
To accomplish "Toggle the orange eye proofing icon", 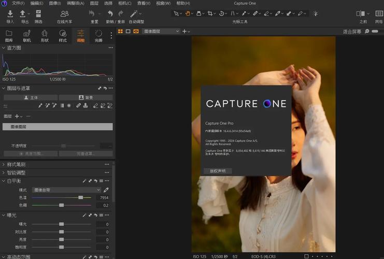I will click(136, 31).
